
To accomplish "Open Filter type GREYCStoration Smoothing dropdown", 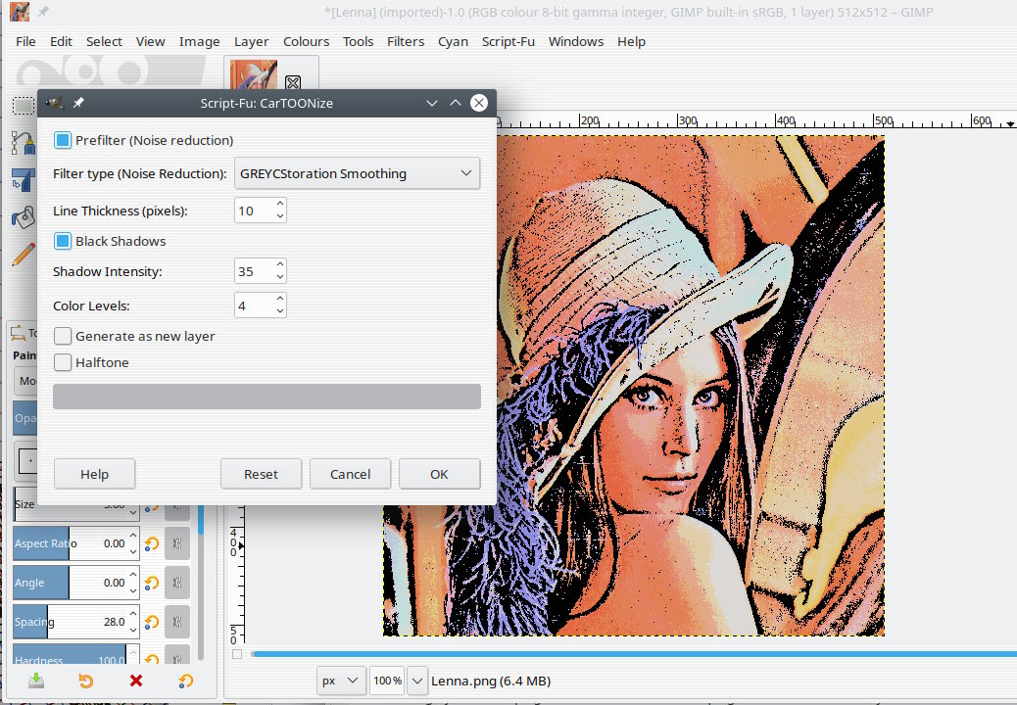I will click(x=357, y=173).
